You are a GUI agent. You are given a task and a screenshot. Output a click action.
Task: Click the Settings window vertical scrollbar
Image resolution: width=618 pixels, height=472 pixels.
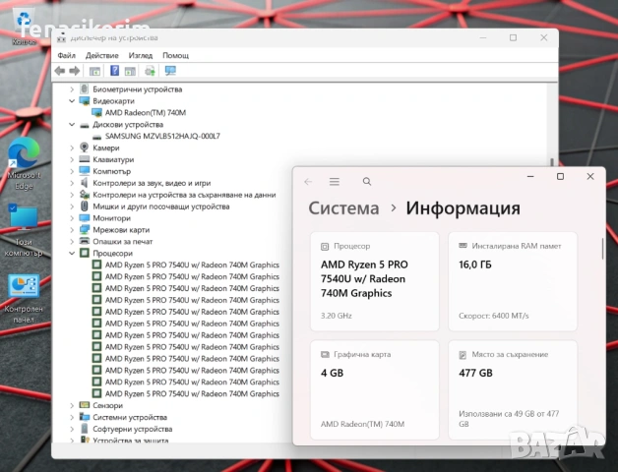602,249
